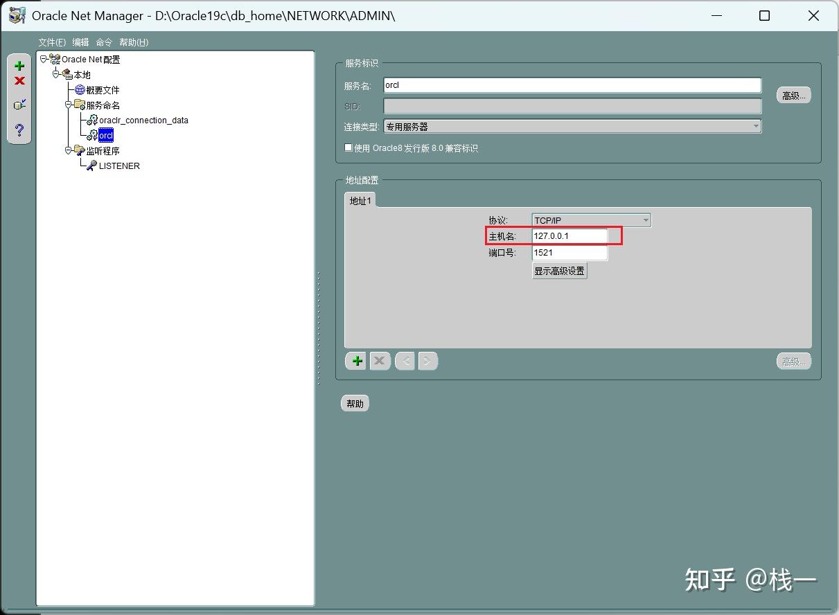Click the next address right arrow button
The width and height of the screenshot is (839, 615).
tap(427, 361)
